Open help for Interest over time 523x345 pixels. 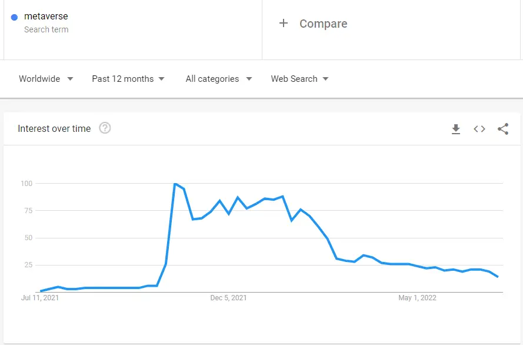click(x=105, y=128)
